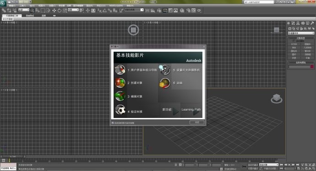Select the Shapes category icon

tap(294, 28)
